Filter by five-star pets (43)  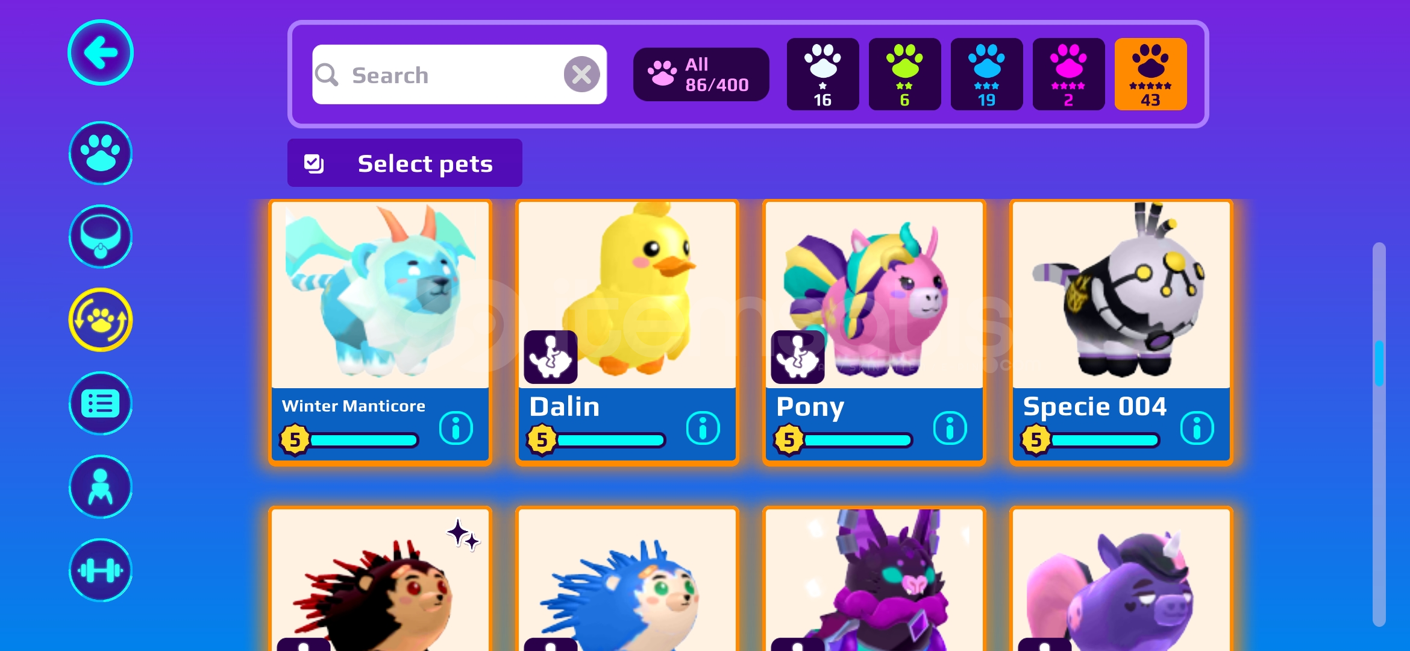coord(1151,74)
